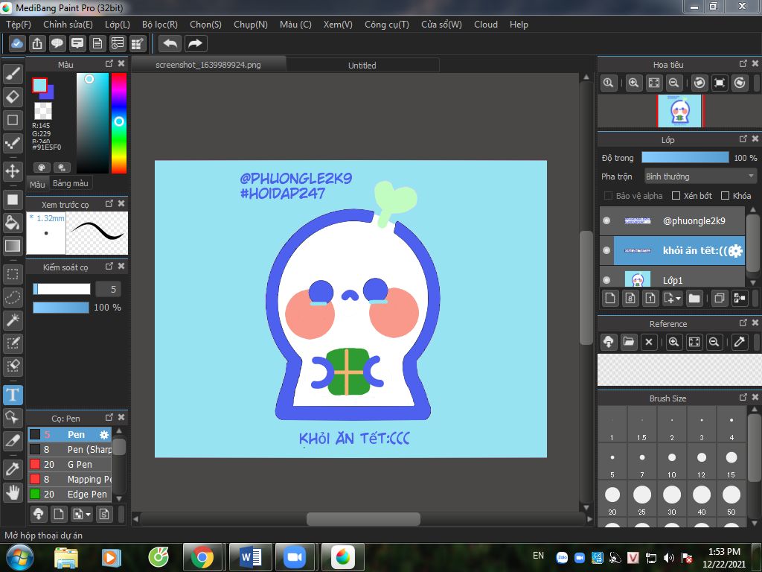Toggle the Bảo vệ alpha checkbox

[x=608, y=196]
